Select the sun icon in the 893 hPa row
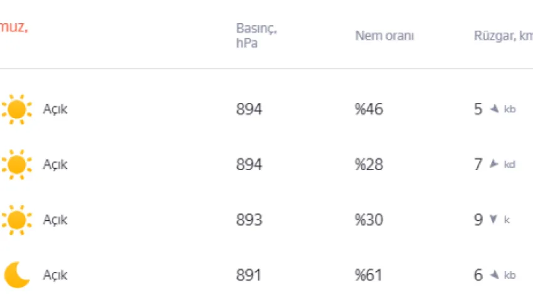 tap(16, 220)
